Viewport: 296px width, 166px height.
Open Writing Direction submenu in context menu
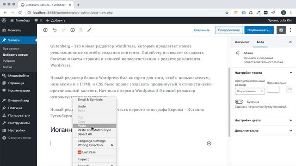point(94,145)
